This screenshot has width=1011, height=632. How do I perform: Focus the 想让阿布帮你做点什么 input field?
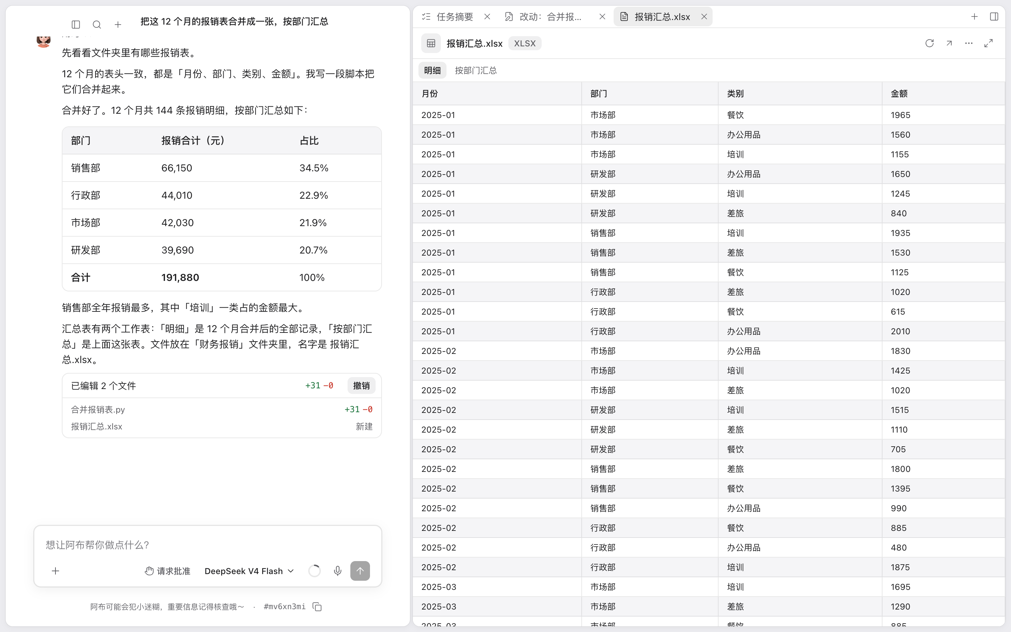(x=207, y=545)
